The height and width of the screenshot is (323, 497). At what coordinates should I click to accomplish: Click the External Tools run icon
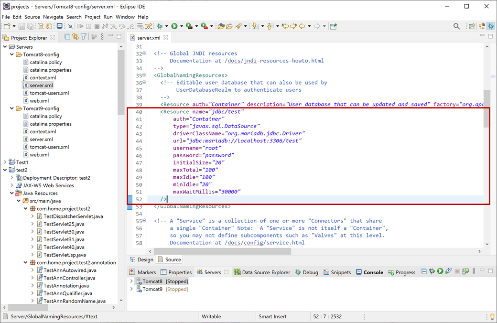click(205, 26)
